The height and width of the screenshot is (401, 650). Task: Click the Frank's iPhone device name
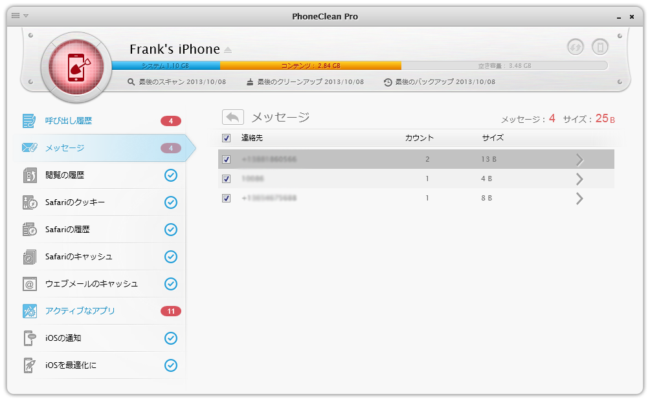[x=175, y=49]
